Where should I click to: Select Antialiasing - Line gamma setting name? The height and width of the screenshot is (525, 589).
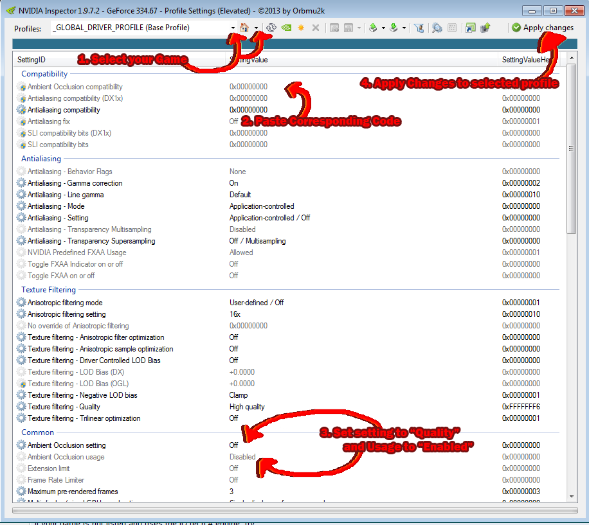(66, 195)
